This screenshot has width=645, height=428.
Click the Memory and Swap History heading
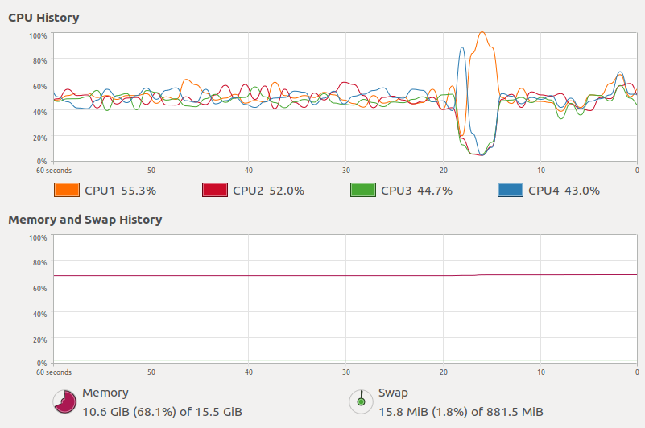(85, 220)
